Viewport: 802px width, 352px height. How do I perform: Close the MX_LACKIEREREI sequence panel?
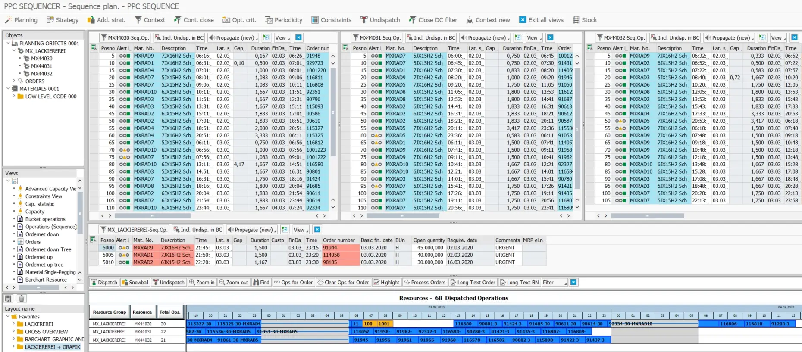click(x=317, y=230)
